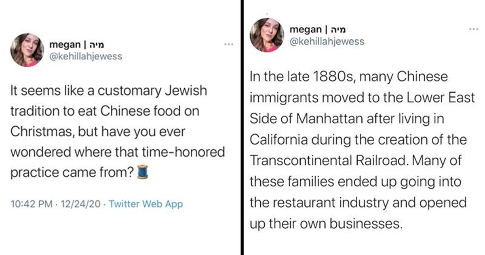Click the tweet text about Chinese immigrants
This screenshot has width=485, height=255.
362,150
